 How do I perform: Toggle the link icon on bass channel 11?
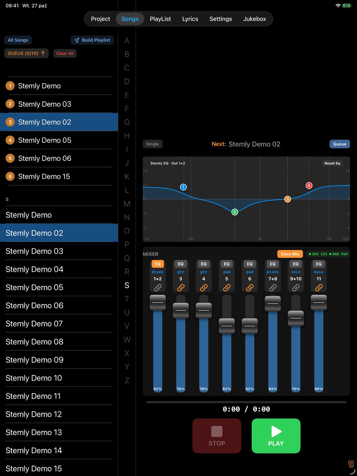[x=319, y=288]
